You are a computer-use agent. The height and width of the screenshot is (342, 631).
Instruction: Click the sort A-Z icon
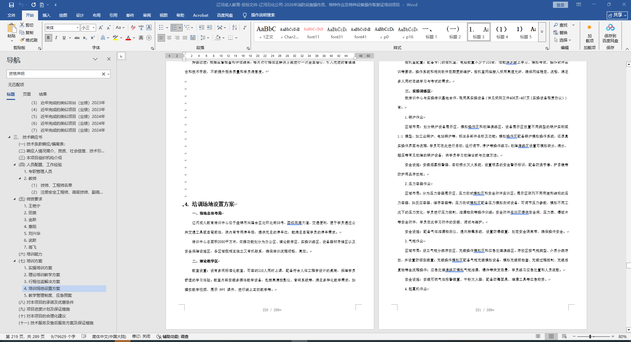(x=234, y=28)
